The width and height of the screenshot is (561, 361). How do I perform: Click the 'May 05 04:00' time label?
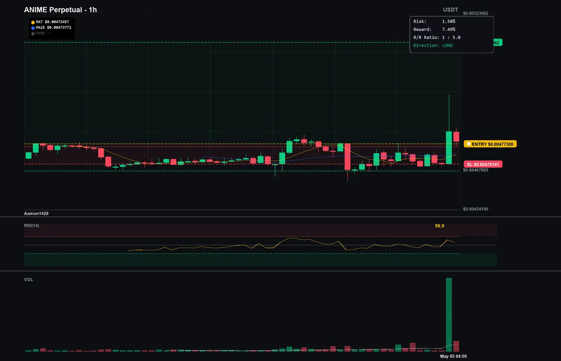[x=453, y=356]
